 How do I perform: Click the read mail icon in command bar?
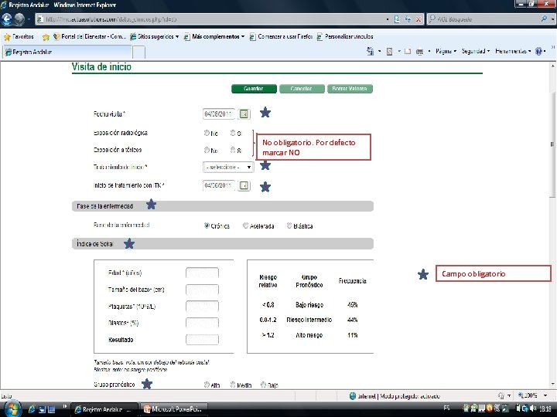click(408, 52)
